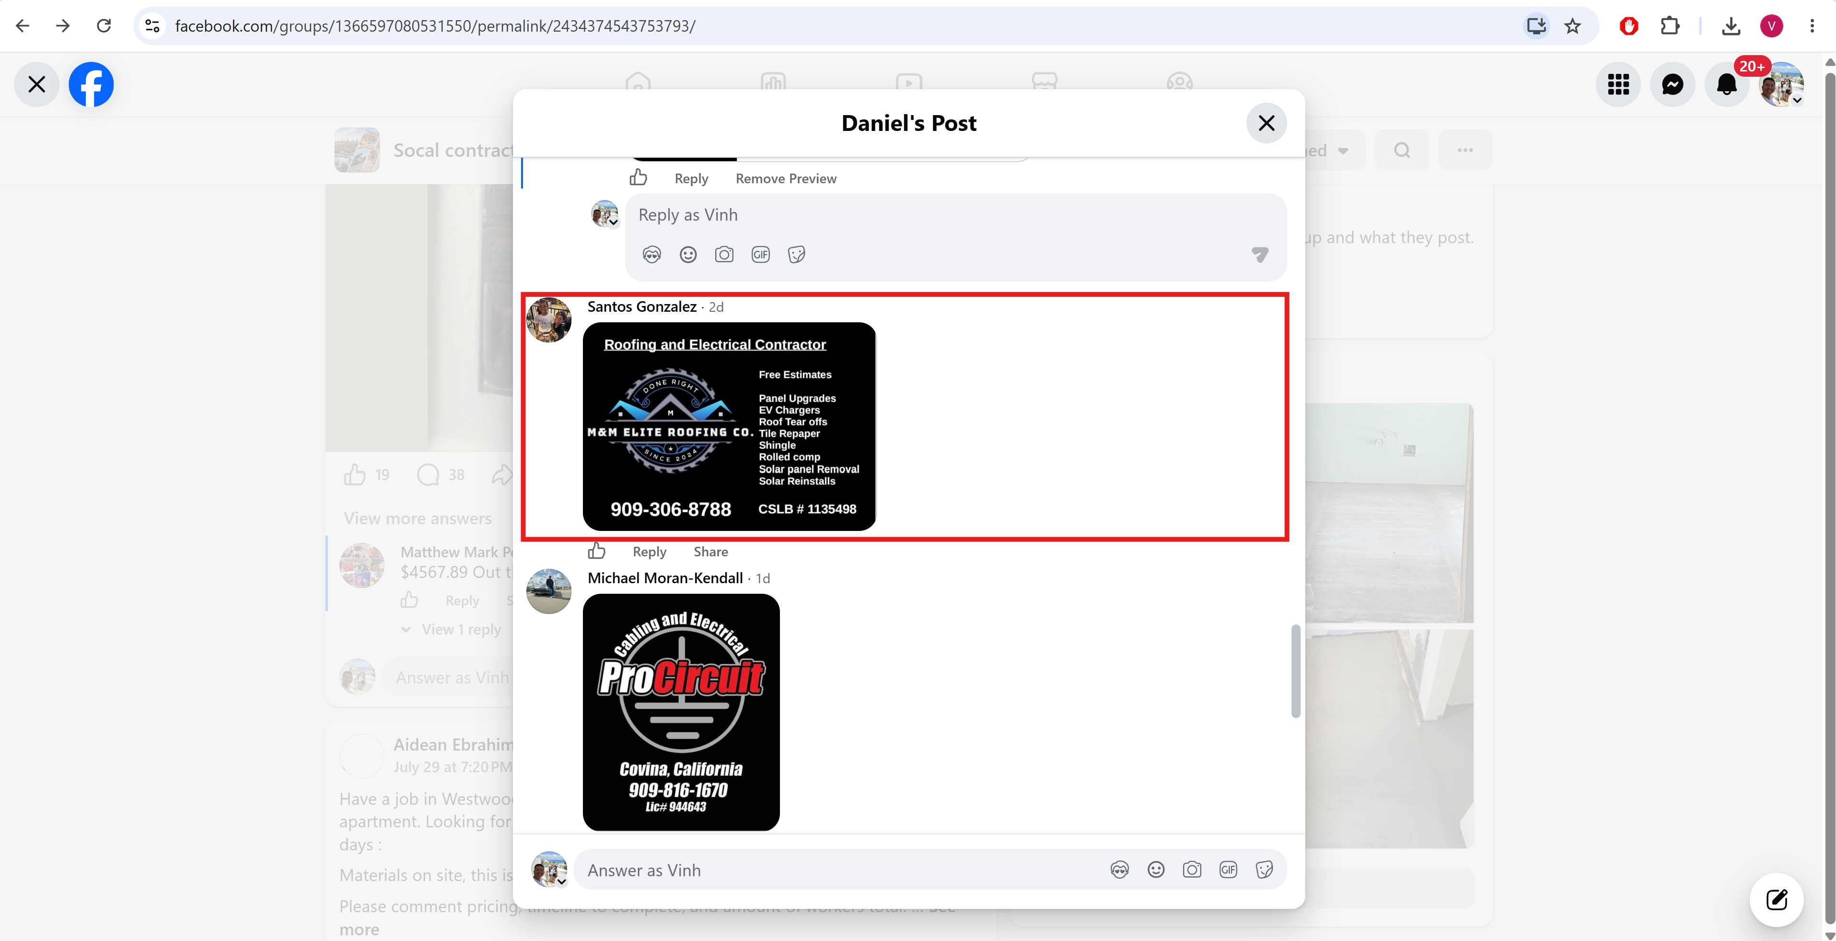Open the red ad blocker extension
The height and width of the screenshot is (941, 1836).
tap(1628, 26)
